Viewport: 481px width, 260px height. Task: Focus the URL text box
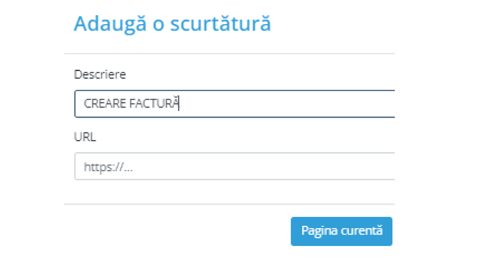(x=238, y=166)
